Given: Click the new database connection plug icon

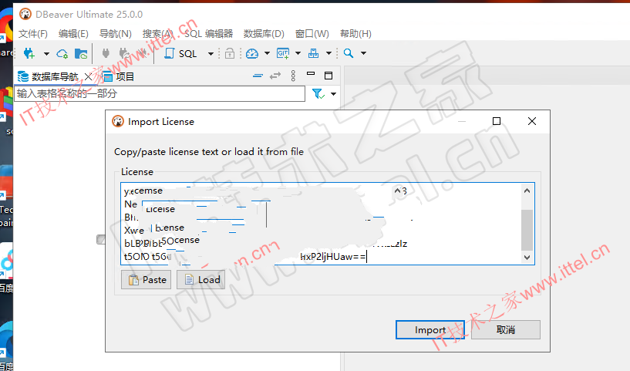Looking at the screenshot, I should [x=29, y=53].
